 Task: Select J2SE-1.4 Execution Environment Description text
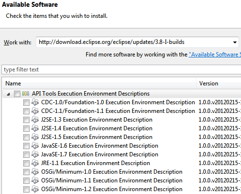click(x=97, y=128)
